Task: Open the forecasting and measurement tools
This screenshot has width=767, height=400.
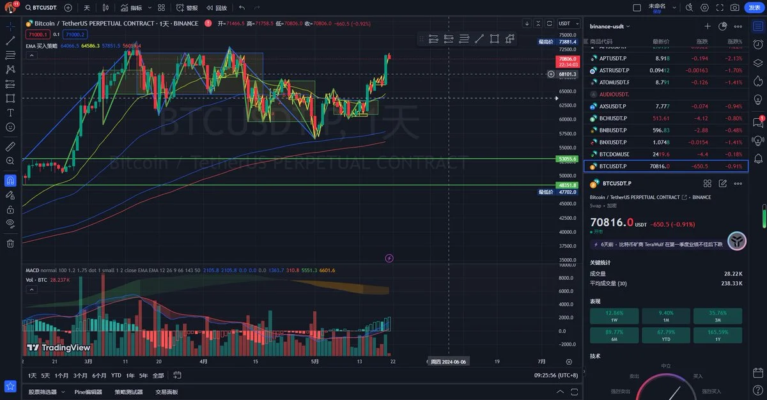Action: tap(10, 84)
